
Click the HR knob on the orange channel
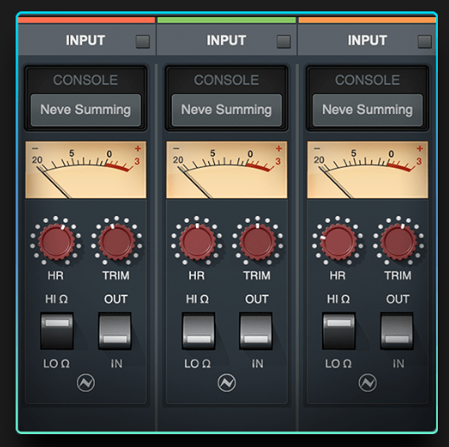click(x=338, y=242)
